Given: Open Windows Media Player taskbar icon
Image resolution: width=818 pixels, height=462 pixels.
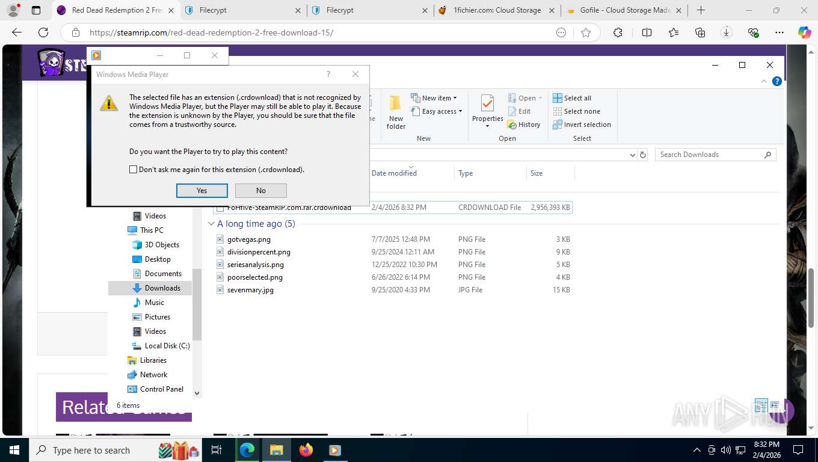Looking at the screenshot, I should pos(335,450).
